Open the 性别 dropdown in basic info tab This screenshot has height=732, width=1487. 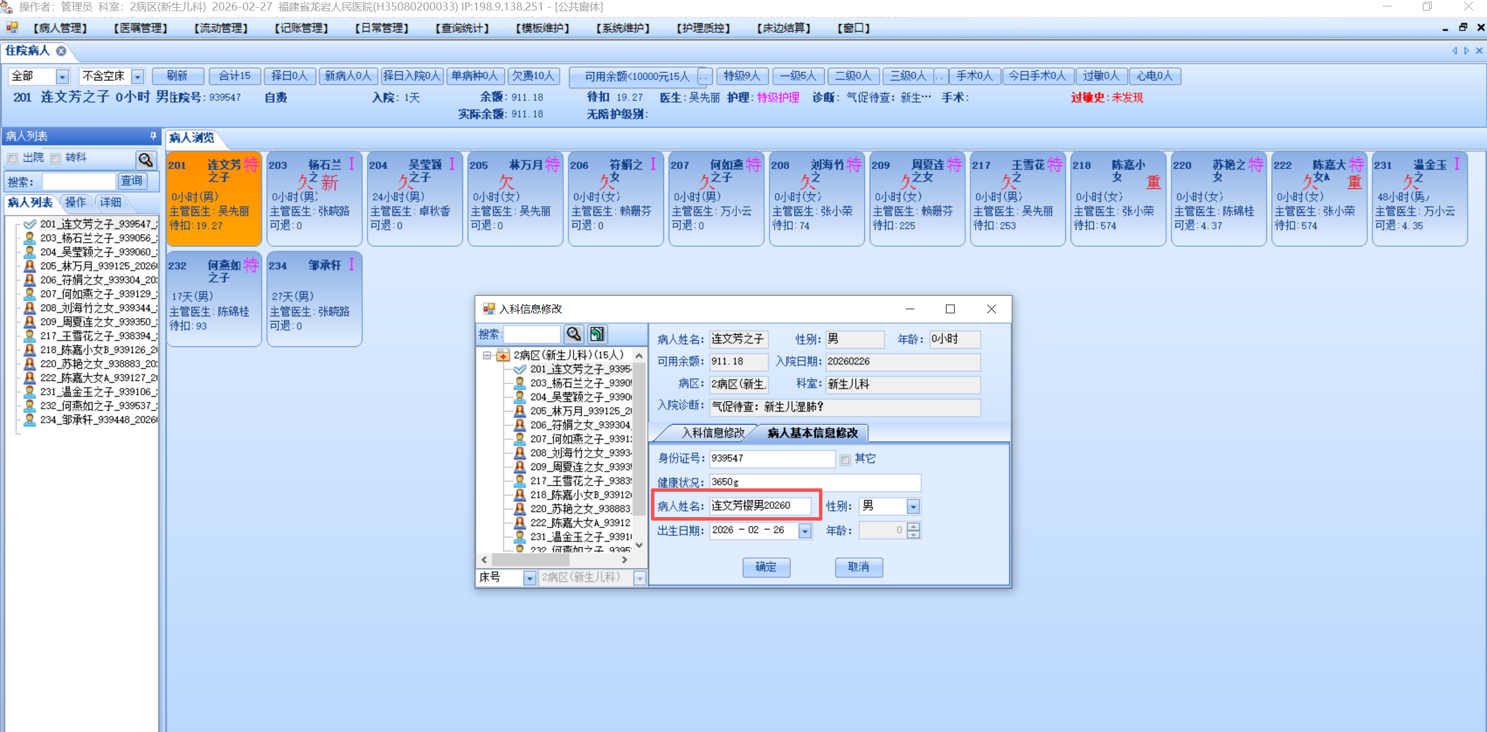pyautogui.click(x=913, y=507)
